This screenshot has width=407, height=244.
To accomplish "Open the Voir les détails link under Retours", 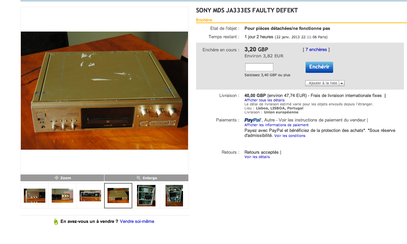I will [257, 157].
